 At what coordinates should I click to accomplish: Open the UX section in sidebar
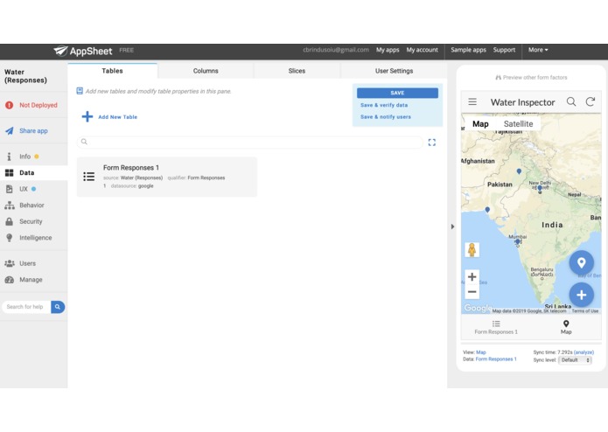(20, 189)
